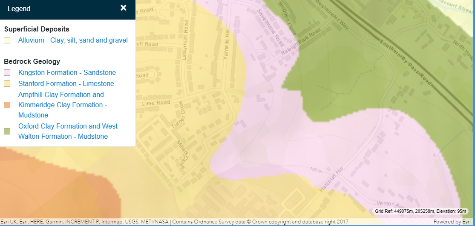Click the Grid Ref and Elevation readout

pos(421,211)
